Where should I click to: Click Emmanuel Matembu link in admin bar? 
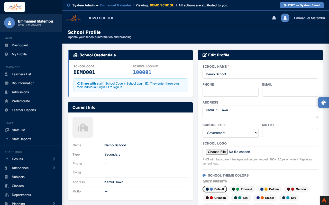click(x=115, y=5)
